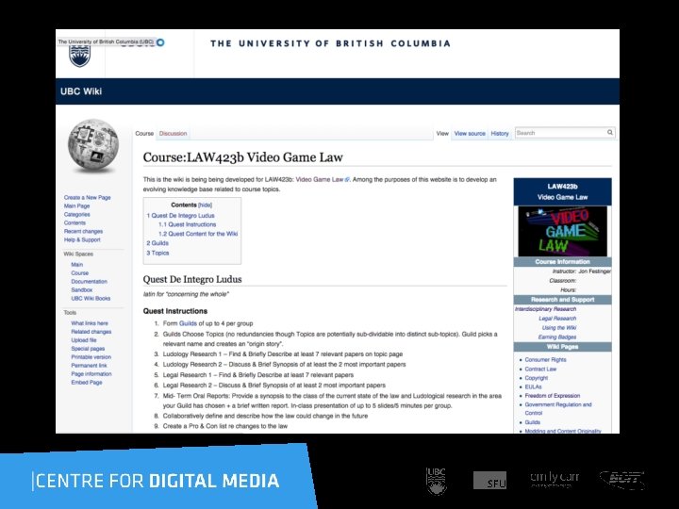
Task: Open Special pages
Action: [88, 349]
